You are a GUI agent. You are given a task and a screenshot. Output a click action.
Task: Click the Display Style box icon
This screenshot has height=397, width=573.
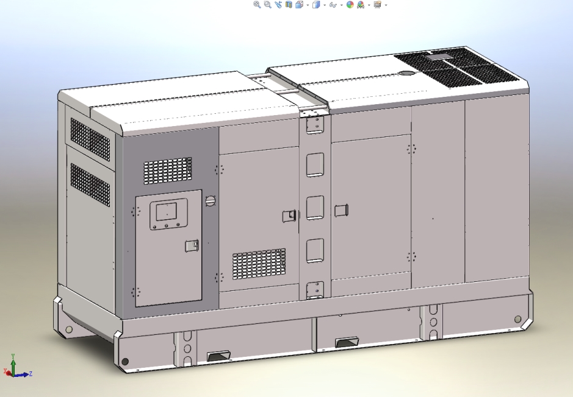pyautogui.click(x=316, y=4)
